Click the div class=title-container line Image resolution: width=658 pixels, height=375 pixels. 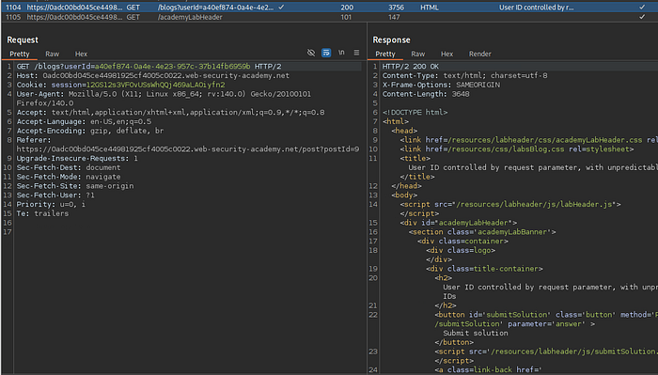[x=484, y=269]
